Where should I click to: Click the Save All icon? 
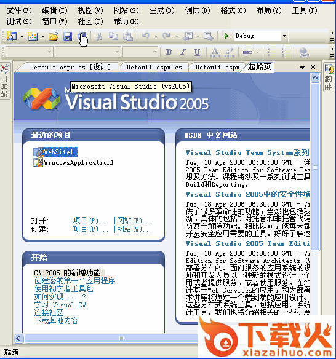[82, 36]
